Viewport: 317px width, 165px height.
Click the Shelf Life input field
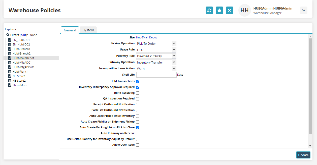point(156,75)
